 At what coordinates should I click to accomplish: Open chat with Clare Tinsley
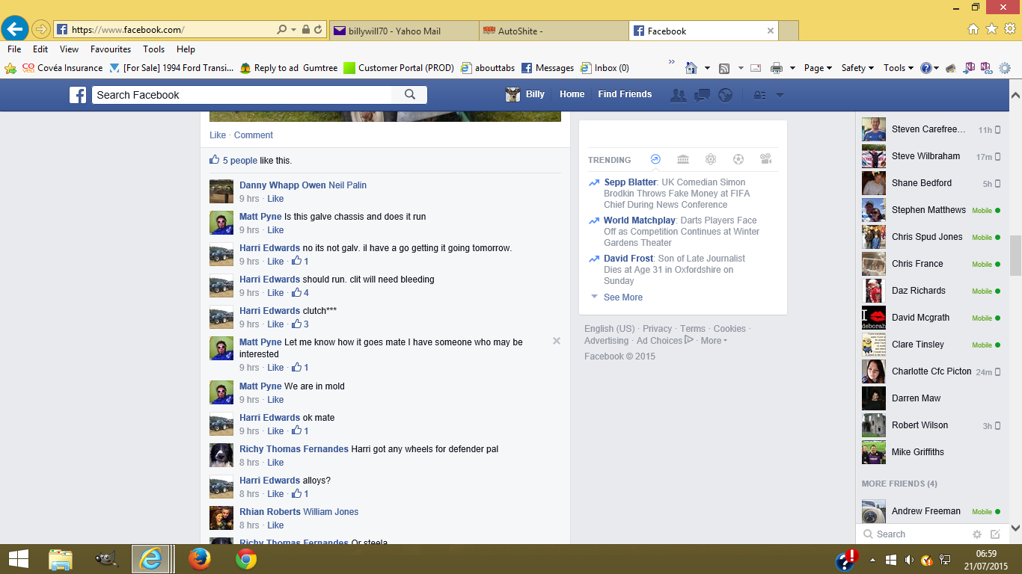(931, 345)
